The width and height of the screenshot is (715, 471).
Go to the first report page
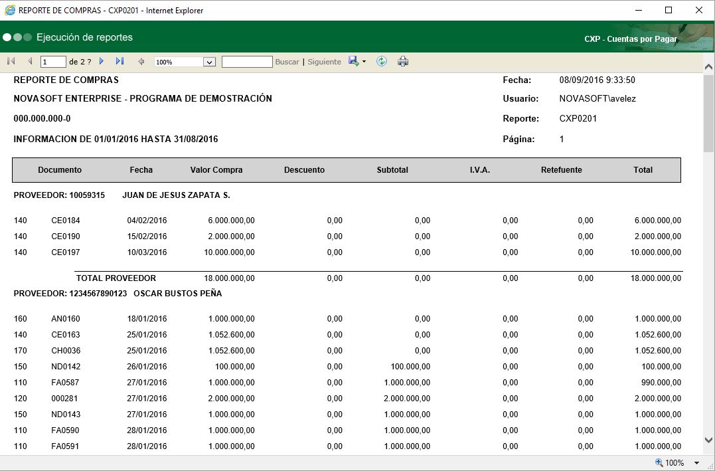[11, 61]
